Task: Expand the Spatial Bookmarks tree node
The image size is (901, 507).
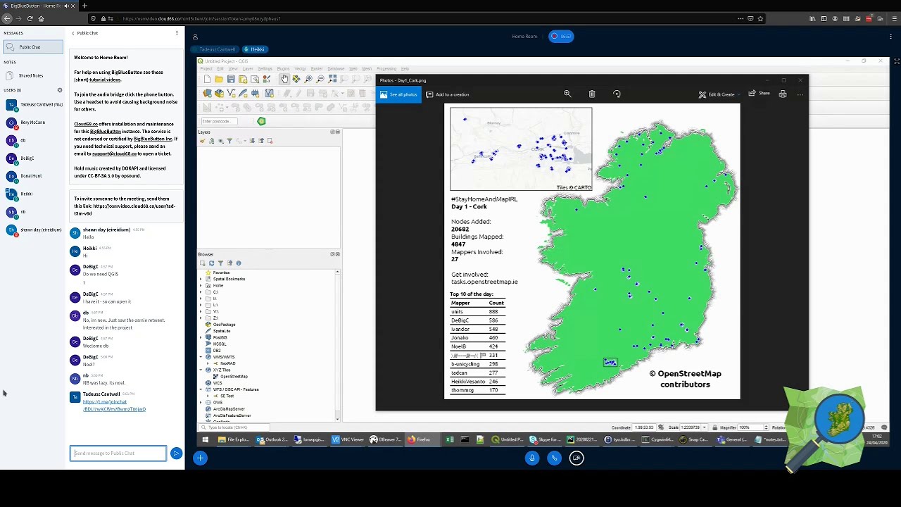Action: pyautogui.click(x=201, y=279)
